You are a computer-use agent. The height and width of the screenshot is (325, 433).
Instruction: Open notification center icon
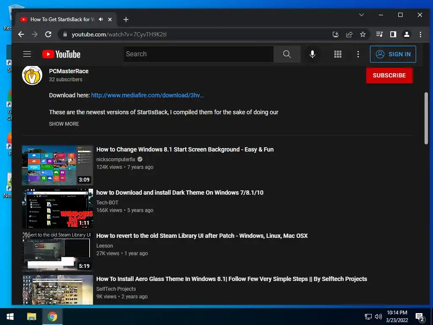point(420,317)
